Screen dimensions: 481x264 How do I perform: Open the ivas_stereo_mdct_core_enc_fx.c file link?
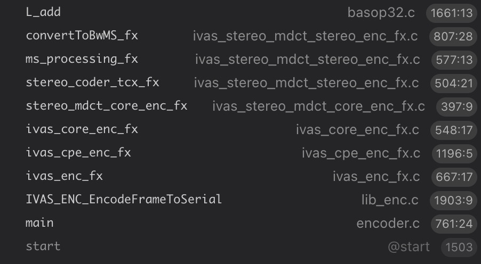point(318,106)
